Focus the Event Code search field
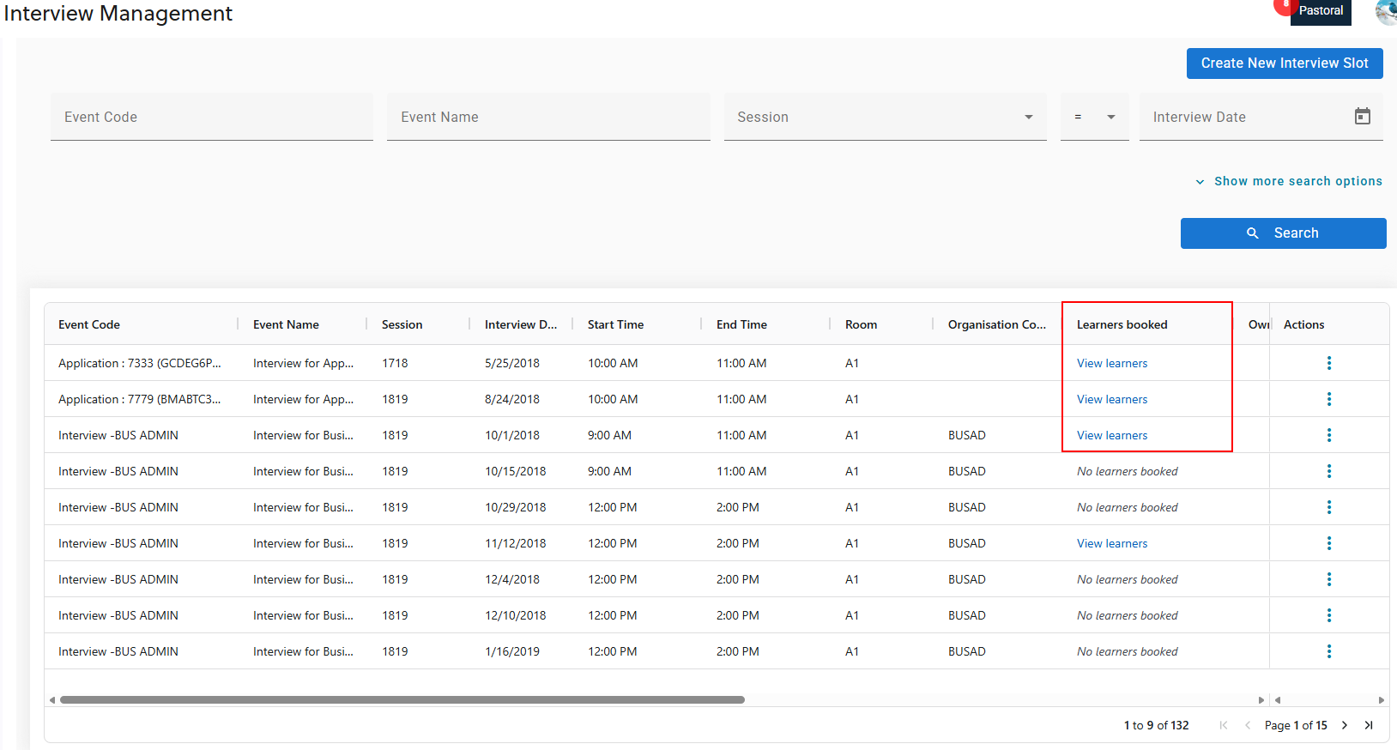The height and width of the screenshot is (750, 1397). (211, 117)
